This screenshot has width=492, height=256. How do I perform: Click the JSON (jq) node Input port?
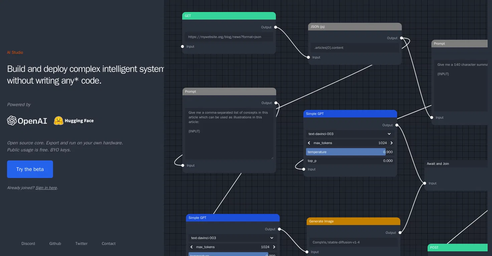tap(309, 57)
